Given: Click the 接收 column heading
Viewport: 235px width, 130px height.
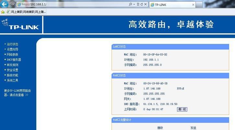Looking at the screenshot, I should point(160,128).
